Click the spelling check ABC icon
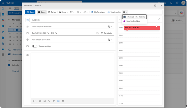The height and width of the screenshot is (108, 187). click(x=54, y=101)
